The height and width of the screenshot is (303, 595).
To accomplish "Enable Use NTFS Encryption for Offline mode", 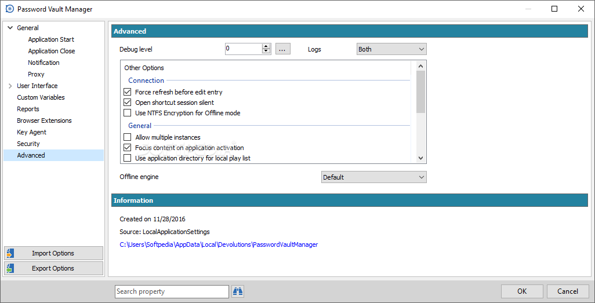I will (x=128, y=113).
